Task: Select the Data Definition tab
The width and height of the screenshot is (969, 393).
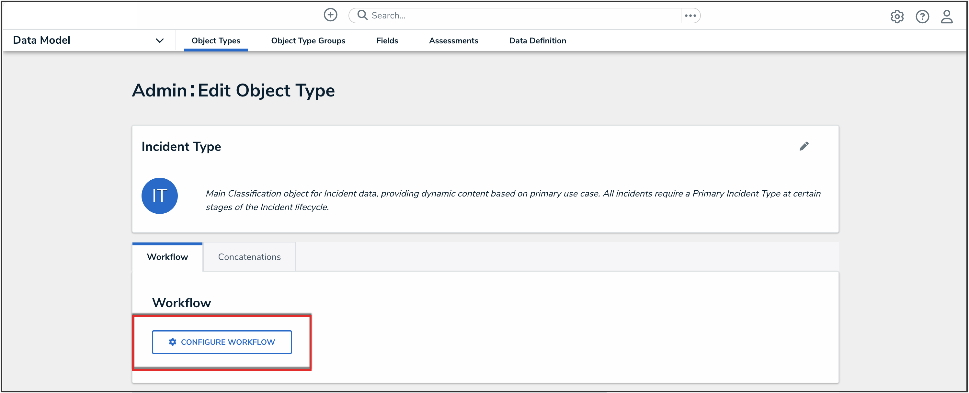Action: click(x=537, y=40)
